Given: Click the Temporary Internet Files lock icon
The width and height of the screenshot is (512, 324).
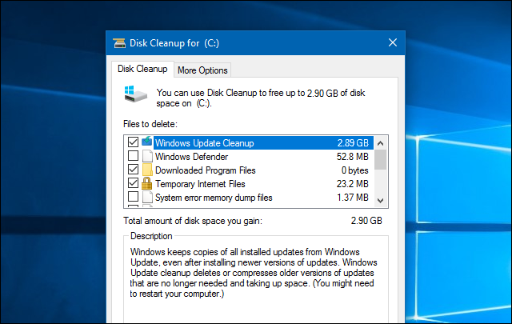Looking at the screenshot, I should pyautogui.click(x=147, y=184).
